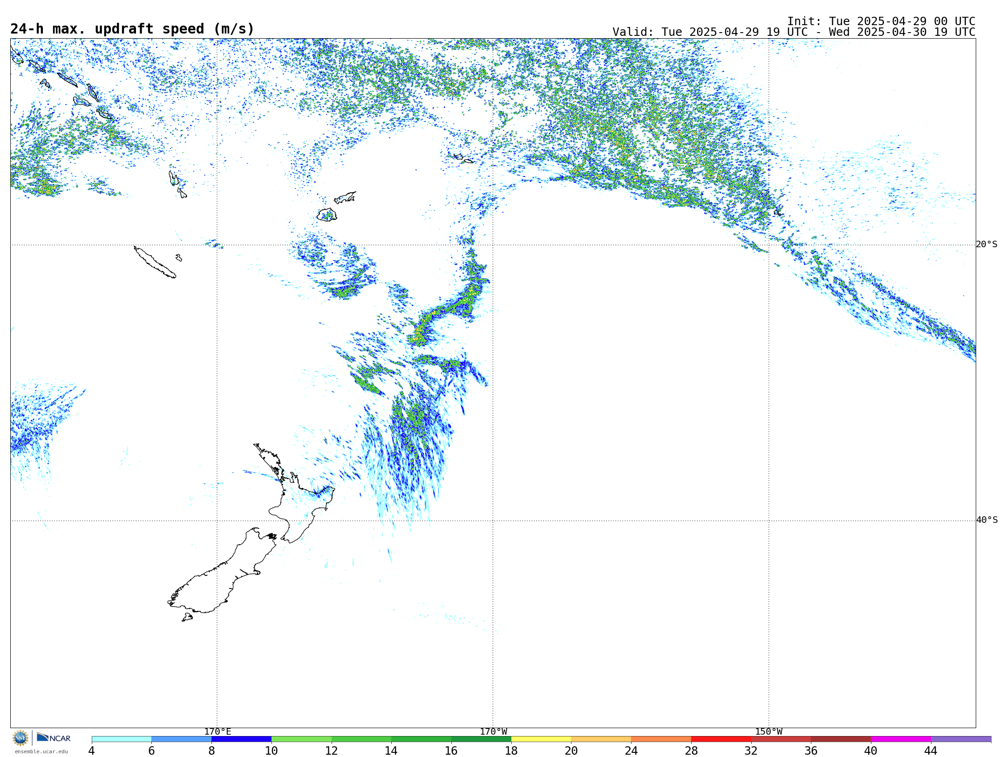
Task: Click the colorbar tick label '4'
Action: [91, 750]
